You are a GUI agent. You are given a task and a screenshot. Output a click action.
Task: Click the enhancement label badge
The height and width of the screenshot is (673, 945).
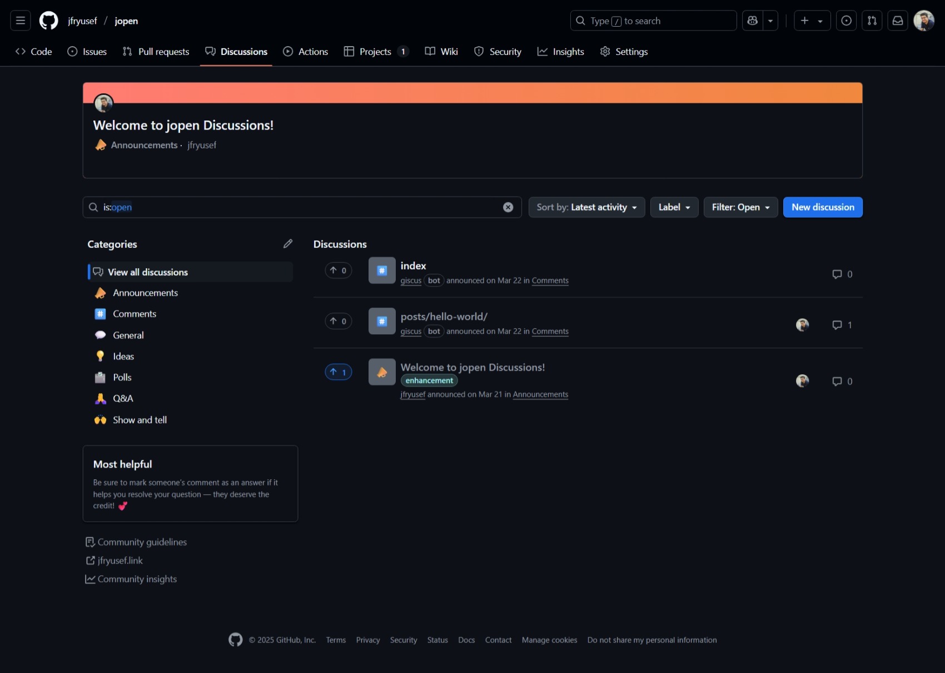429,380
